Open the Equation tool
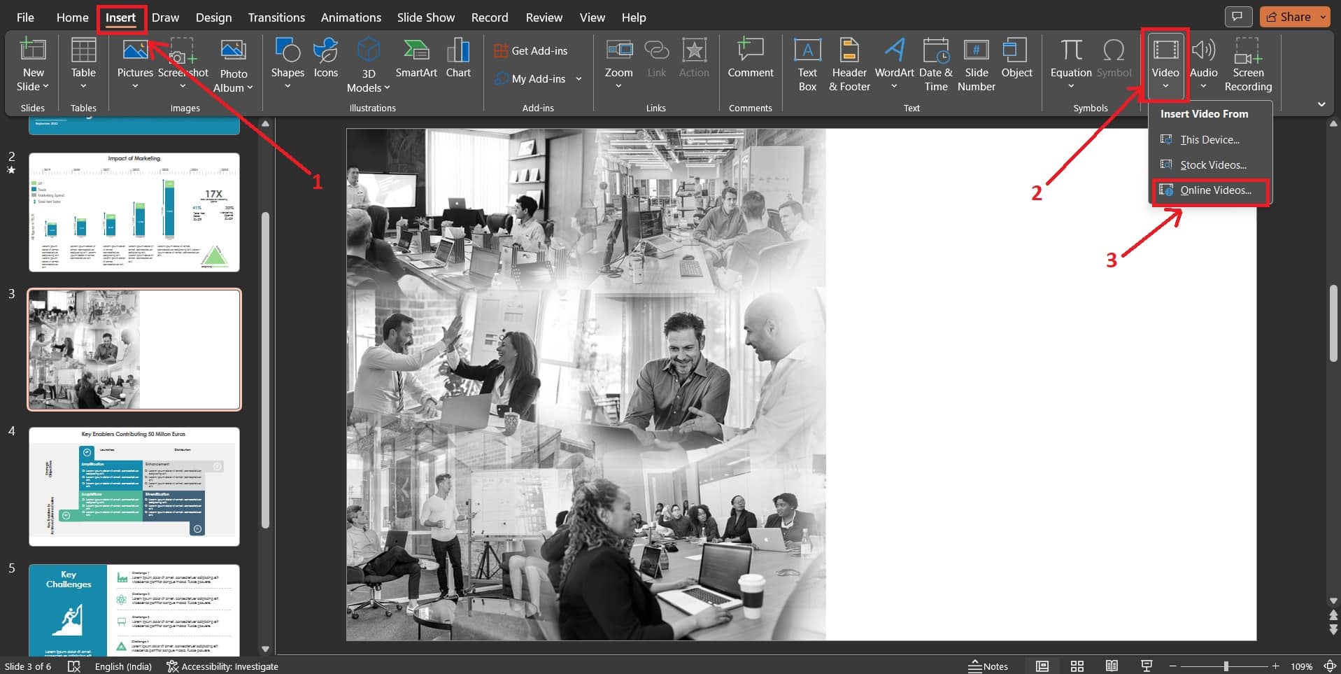 (1070, 63)
